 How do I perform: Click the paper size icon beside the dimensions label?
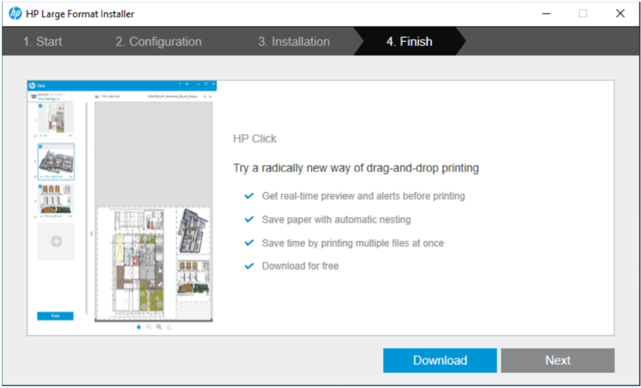pyautogui.click(x=97, y=96)
